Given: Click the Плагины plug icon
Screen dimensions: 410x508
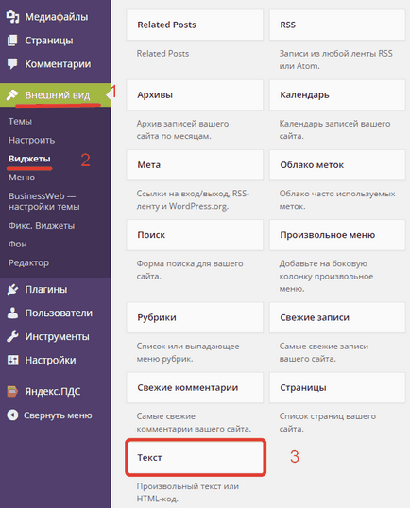Looking at the screenshot, I should click(12, 289).
